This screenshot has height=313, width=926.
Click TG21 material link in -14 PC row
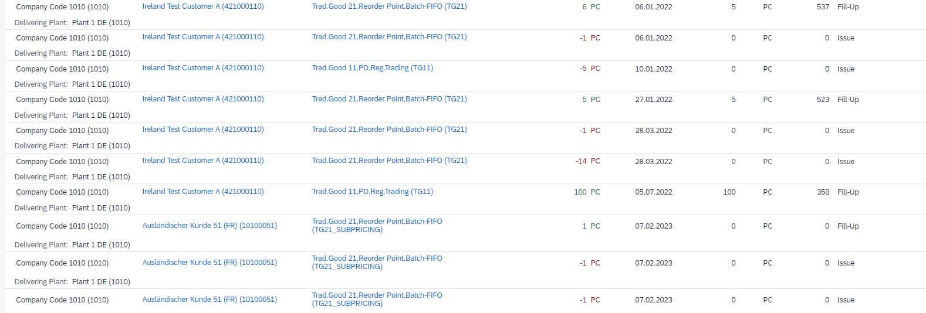pyautogui.click(x=389, y=161)
